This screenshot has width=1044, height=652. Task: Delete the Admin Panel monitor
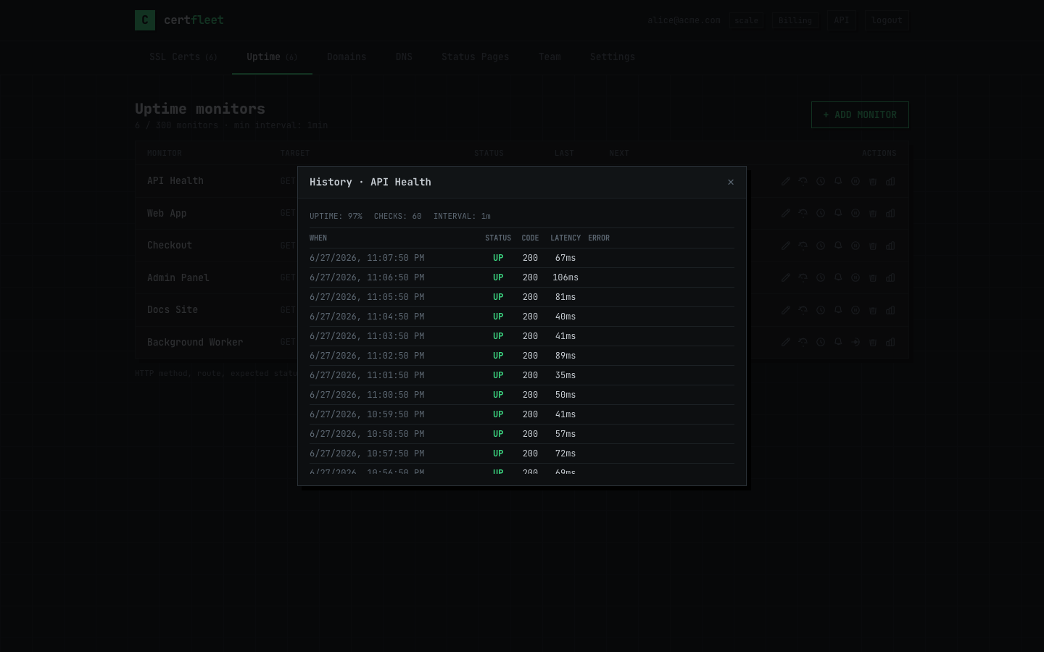873,277
